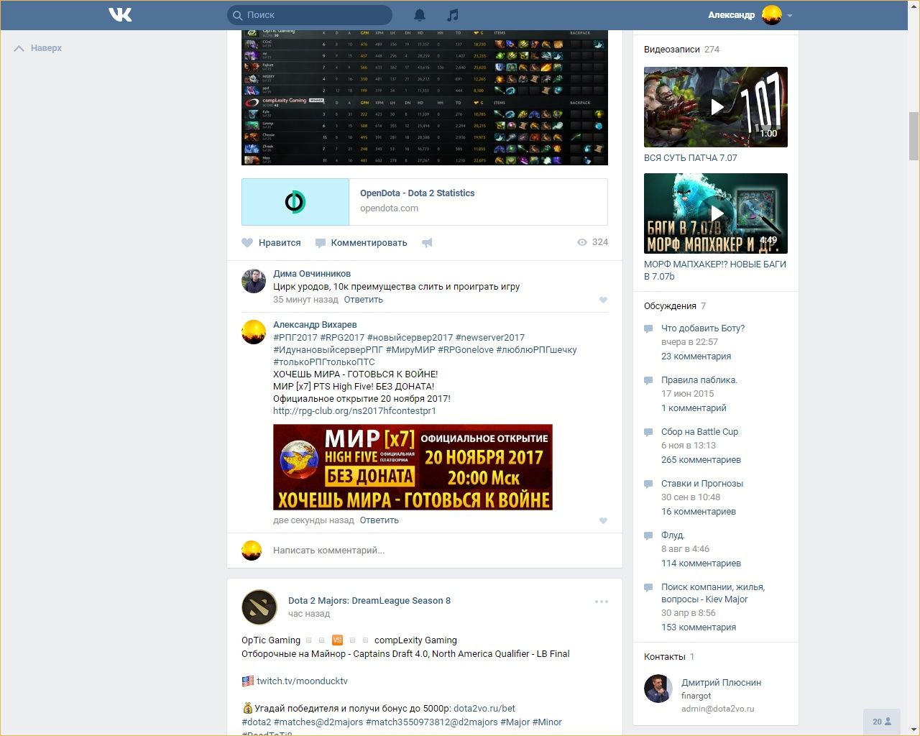Open dota2vo.ru/bet link
The image size is (920, 736).
tap(484, 709)
